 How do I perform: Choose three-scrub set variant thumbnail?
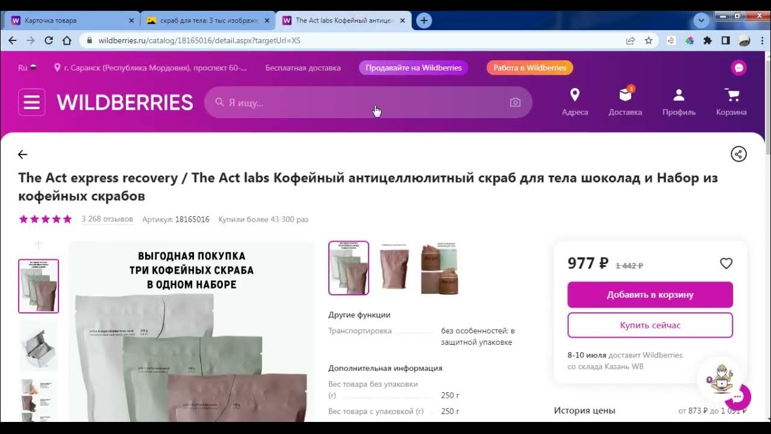click(x=349, y=268)
